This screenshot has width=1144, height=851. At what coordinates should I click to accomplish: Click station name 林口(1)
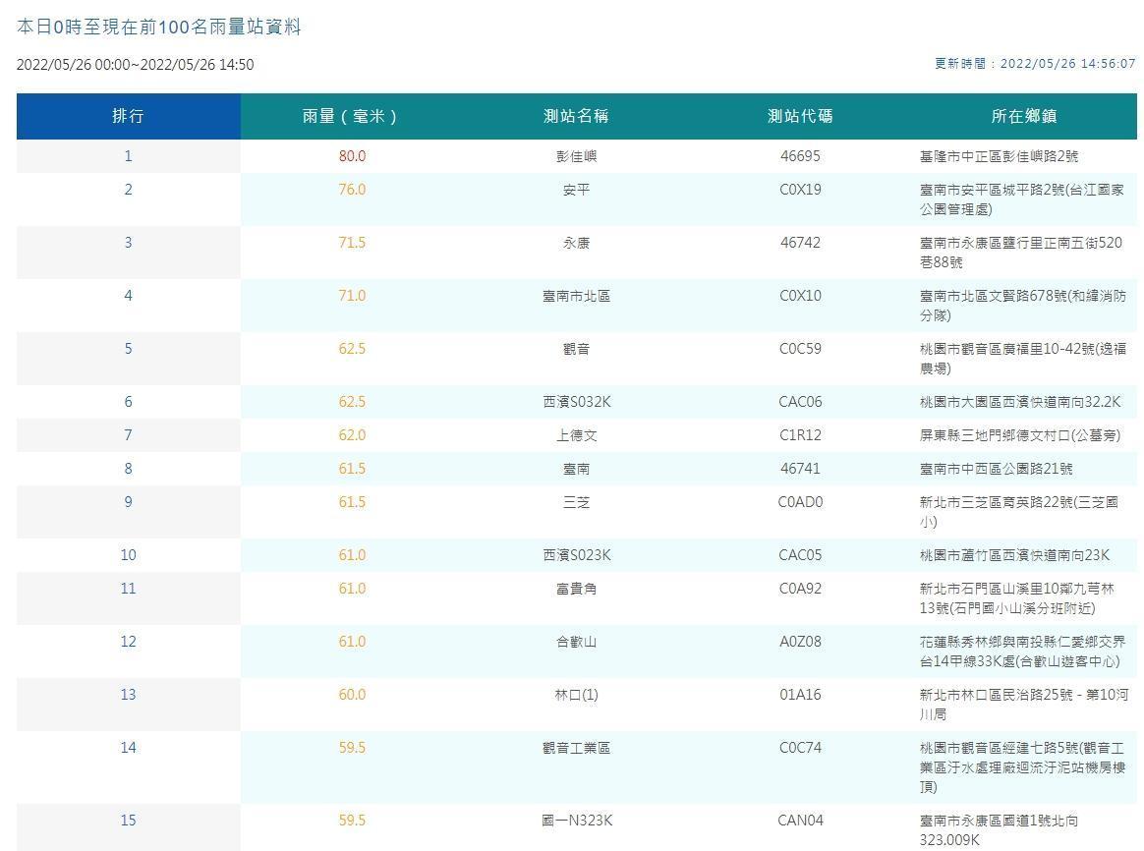point(576,695)
